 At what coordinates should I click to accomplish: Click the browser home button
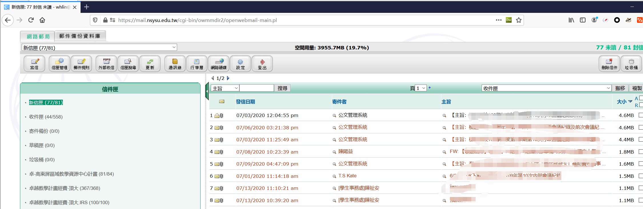(42, 20)
